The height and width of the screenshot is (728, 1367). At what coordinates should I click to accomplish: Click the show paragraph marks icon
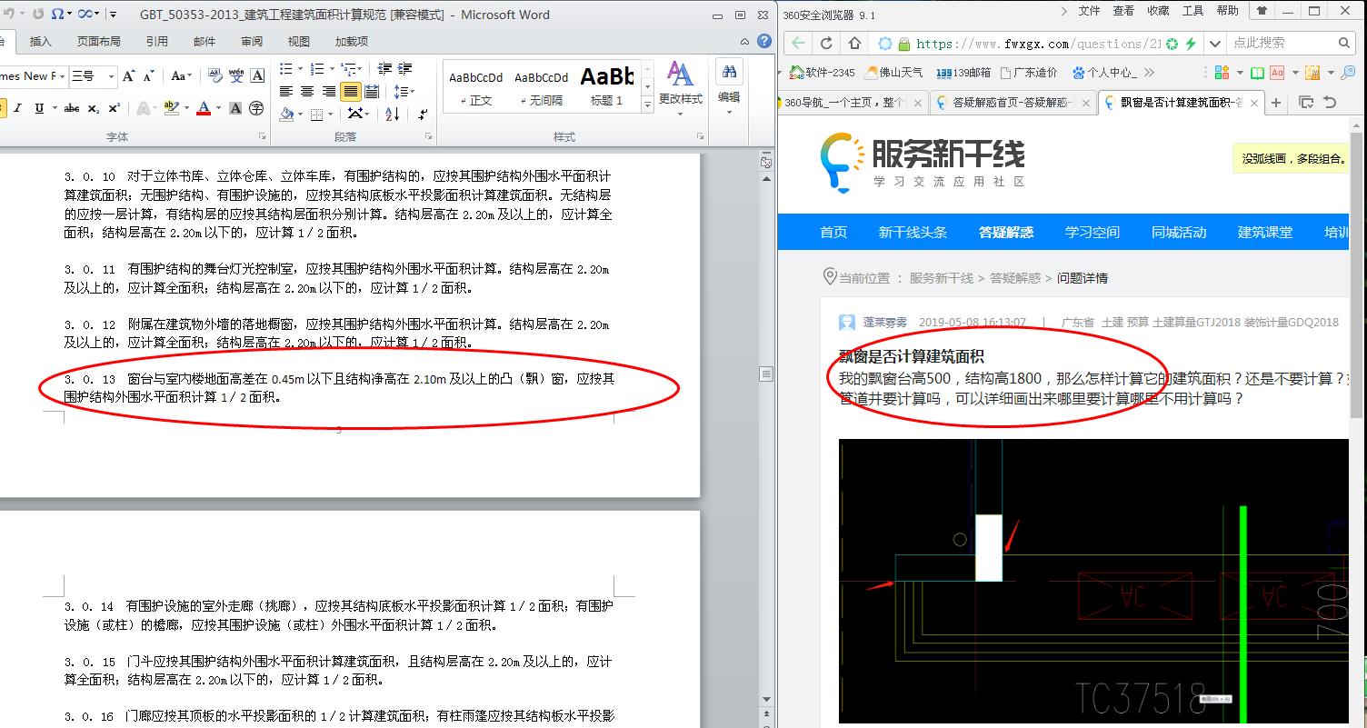click(x=423, y=115)
